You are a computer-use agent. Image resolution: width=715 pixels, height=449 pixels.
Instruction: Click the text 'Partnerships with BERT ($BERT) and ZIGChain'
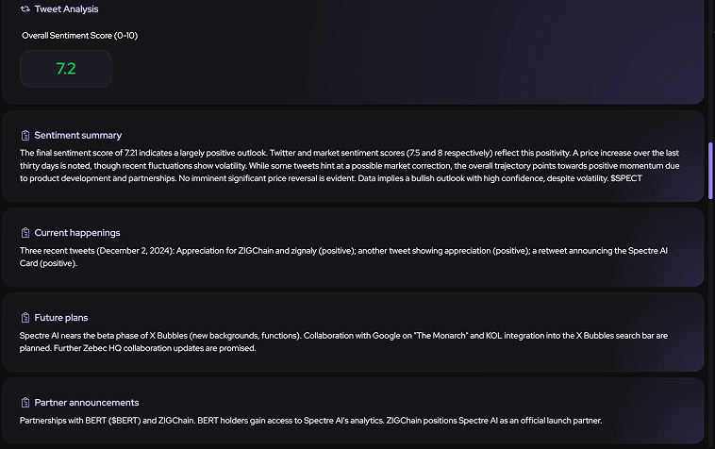[x=108, y=421]
